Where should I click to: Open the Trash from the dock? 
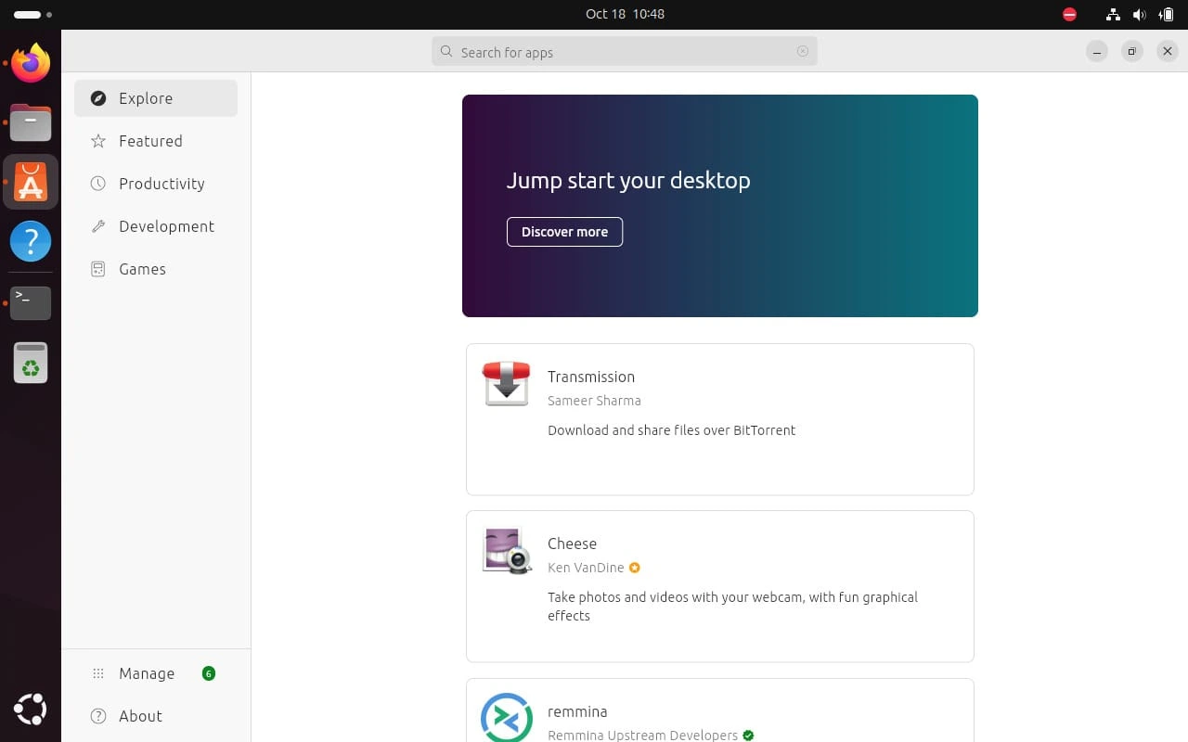coord(31,362)
